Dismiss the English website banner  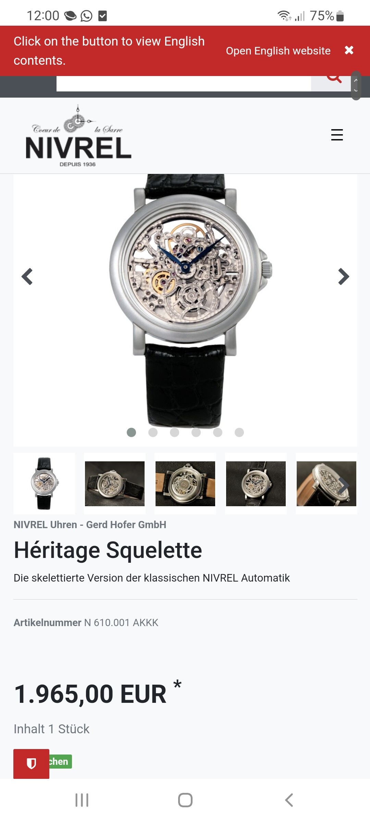tap(349, 50)
